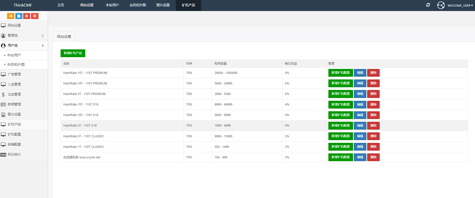Click the VISA card icon beside 积分统计

click(x=3, y=155)
